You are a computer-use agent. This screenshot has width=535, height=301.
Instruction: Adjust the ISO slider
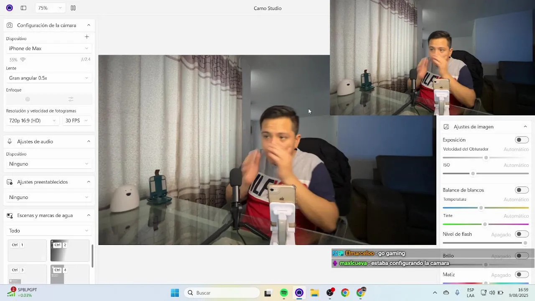coord(486,173)
